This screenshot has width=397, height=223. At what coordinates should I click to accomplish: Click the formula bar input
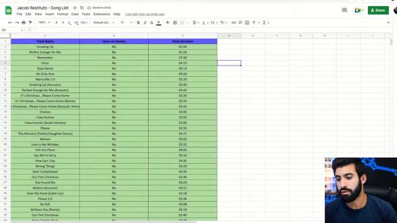click(213, 30)
